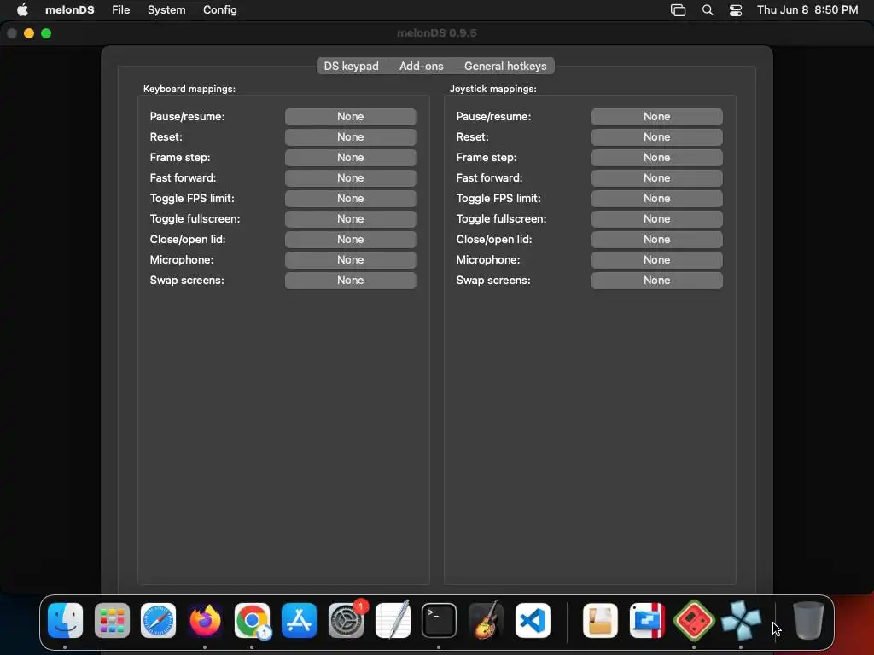Set joystick mapping for Microphone
The height and width of the screenshot is (655, 874).
click(x=657, y=259)
